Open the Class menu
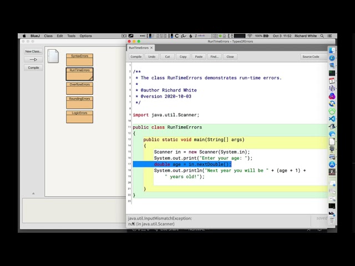 [x=48, y=35]
